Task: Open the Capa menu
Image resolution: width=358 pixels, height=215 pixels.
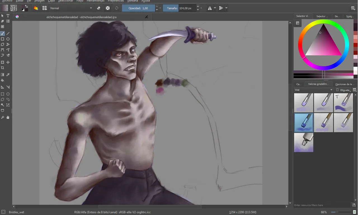Action: [x=51, y=1]
